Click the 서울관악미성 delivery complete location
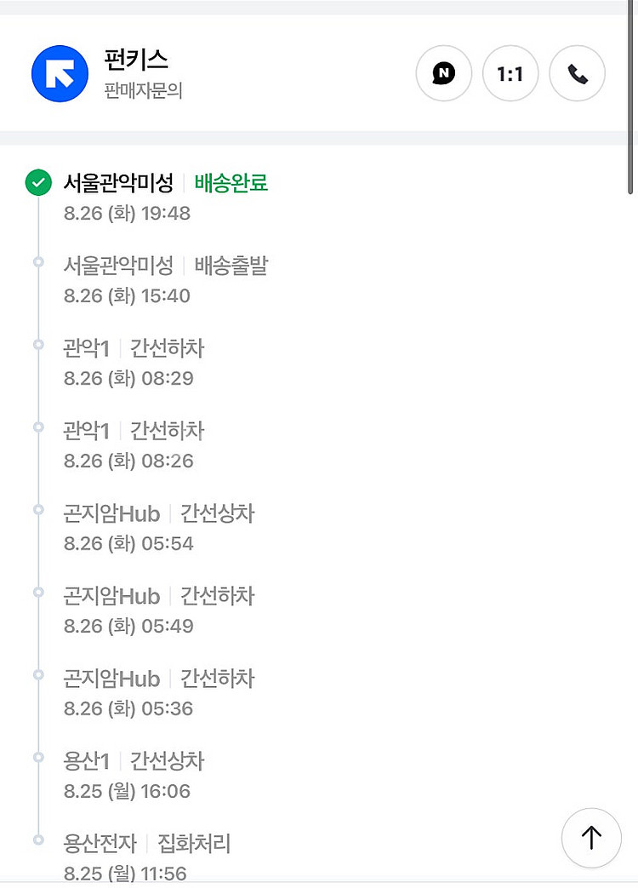 [x=118, y=183]
